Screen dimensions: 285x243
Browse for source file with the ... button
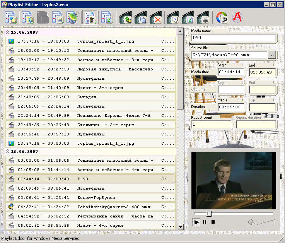272,55
